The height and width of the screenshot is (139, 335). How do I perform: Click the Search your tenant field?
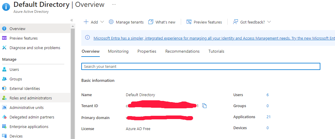tap(201, 66)
